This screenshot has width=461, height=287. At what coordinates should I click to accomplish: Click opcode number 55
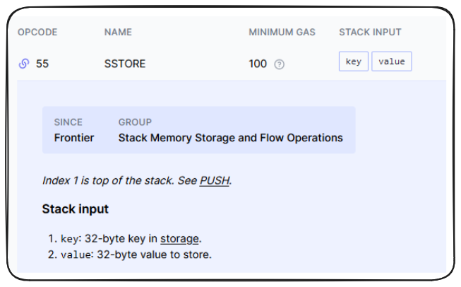(42, 64)
